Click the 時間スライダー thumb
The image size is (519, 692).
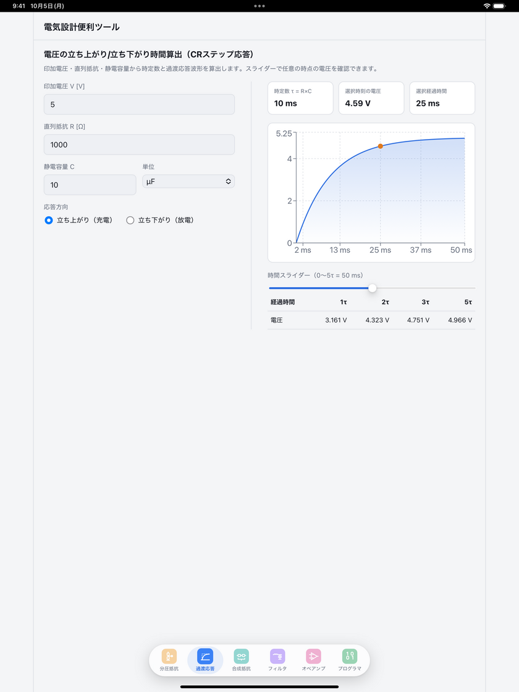tap(373, 288)
